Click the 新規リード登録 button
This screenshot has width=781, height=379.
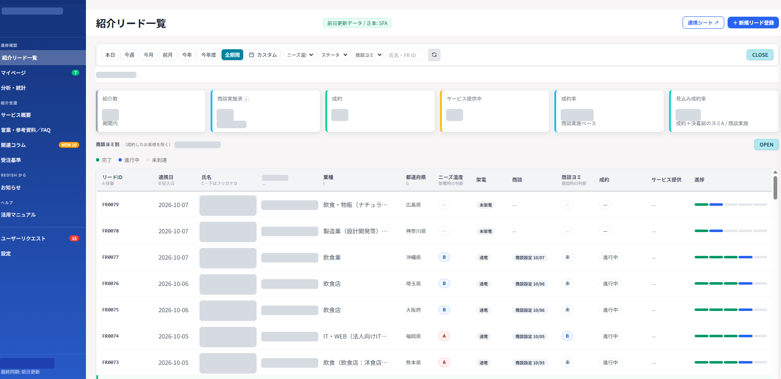[x=753, y=23]
